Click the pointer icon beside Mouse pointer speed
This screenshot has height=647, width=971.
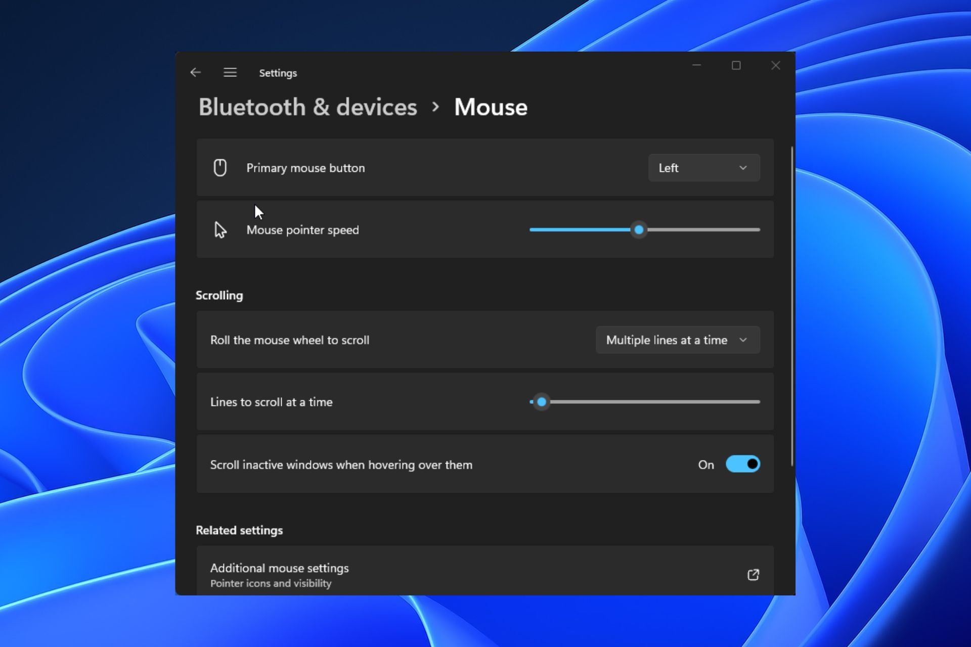click(x=220, y=230)
